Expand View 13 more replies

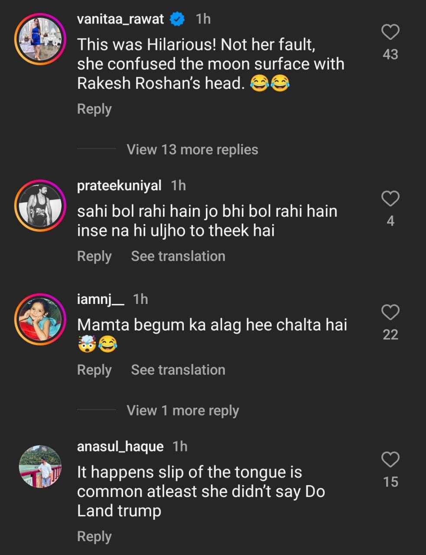pyautogui.click(x=192, y=150)
